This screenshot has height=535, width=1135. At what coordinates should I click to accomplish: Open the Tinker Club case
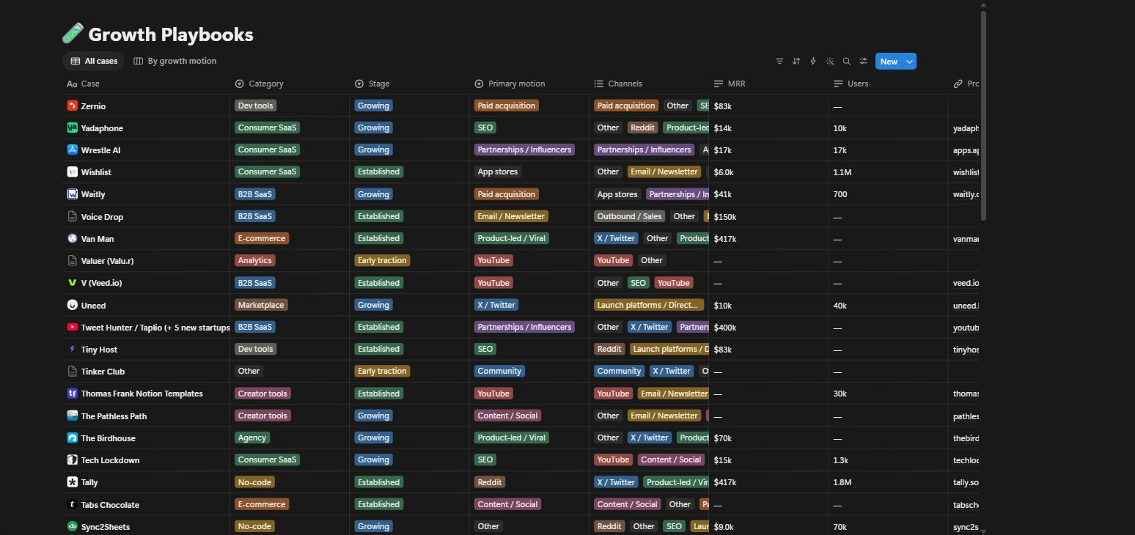(103, 372)
